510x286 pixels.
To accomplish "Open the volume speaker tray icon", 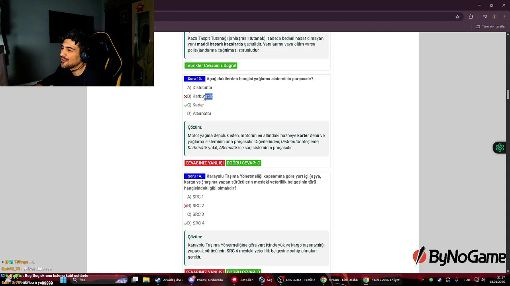I will coord(483,280).
